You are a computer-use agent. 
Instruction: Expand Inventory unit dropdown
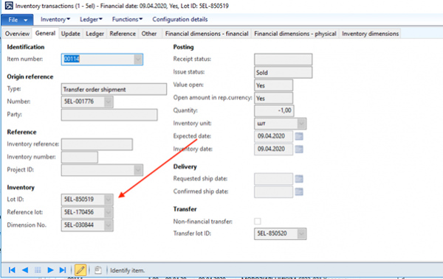click(x=301, y=124)
